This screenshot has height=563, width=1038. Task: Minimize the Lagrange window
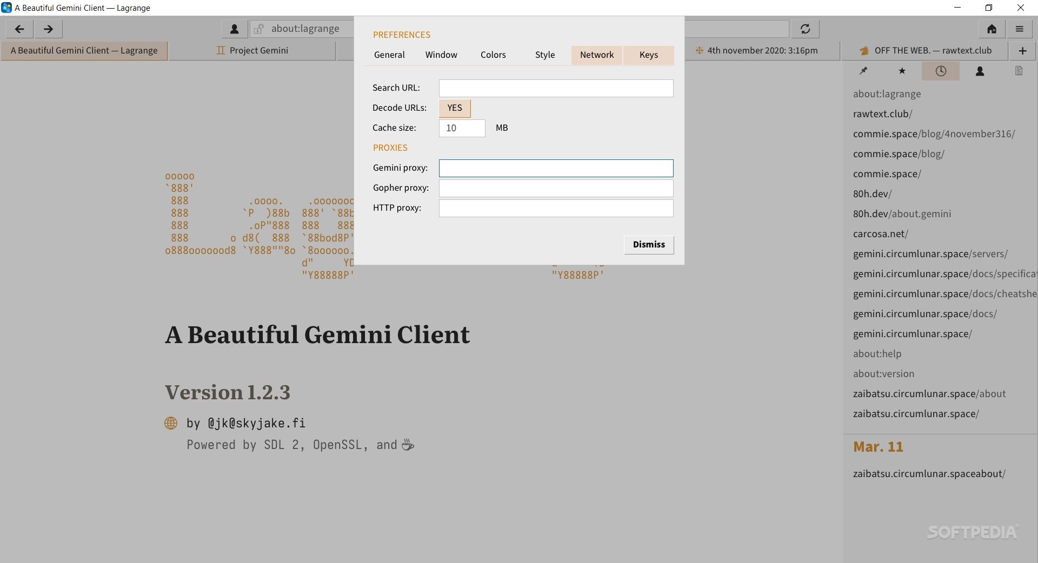tap(957, 8)
